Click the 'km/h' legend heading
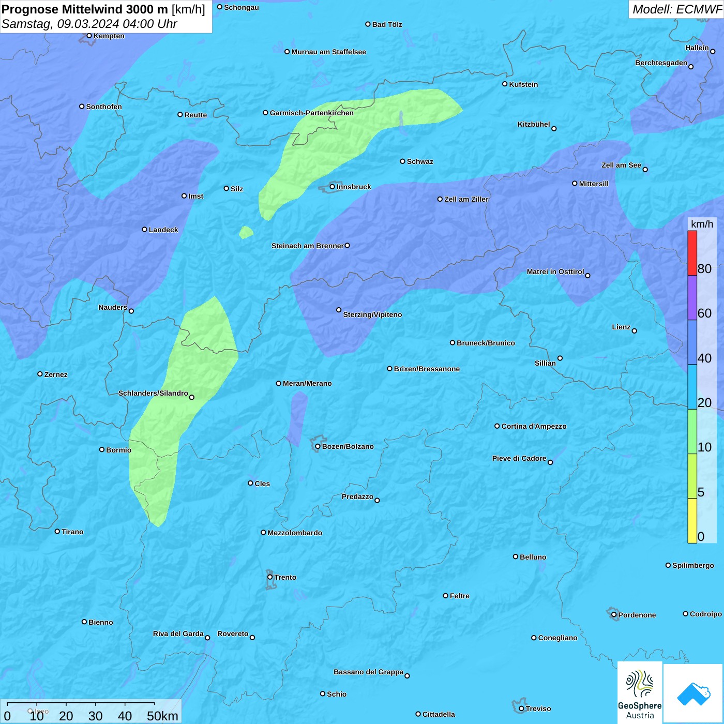 [702, 224]
